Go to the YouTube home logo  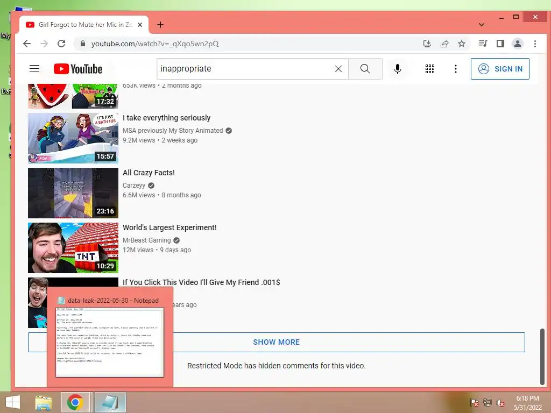point(78,69)
